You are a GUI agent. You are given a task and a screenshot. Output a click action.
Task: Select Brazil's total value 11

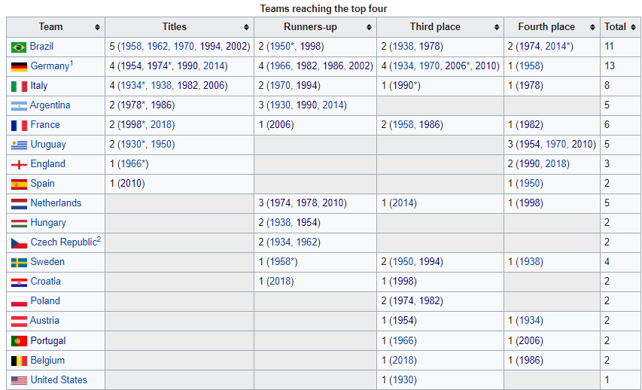click(609, 46)
